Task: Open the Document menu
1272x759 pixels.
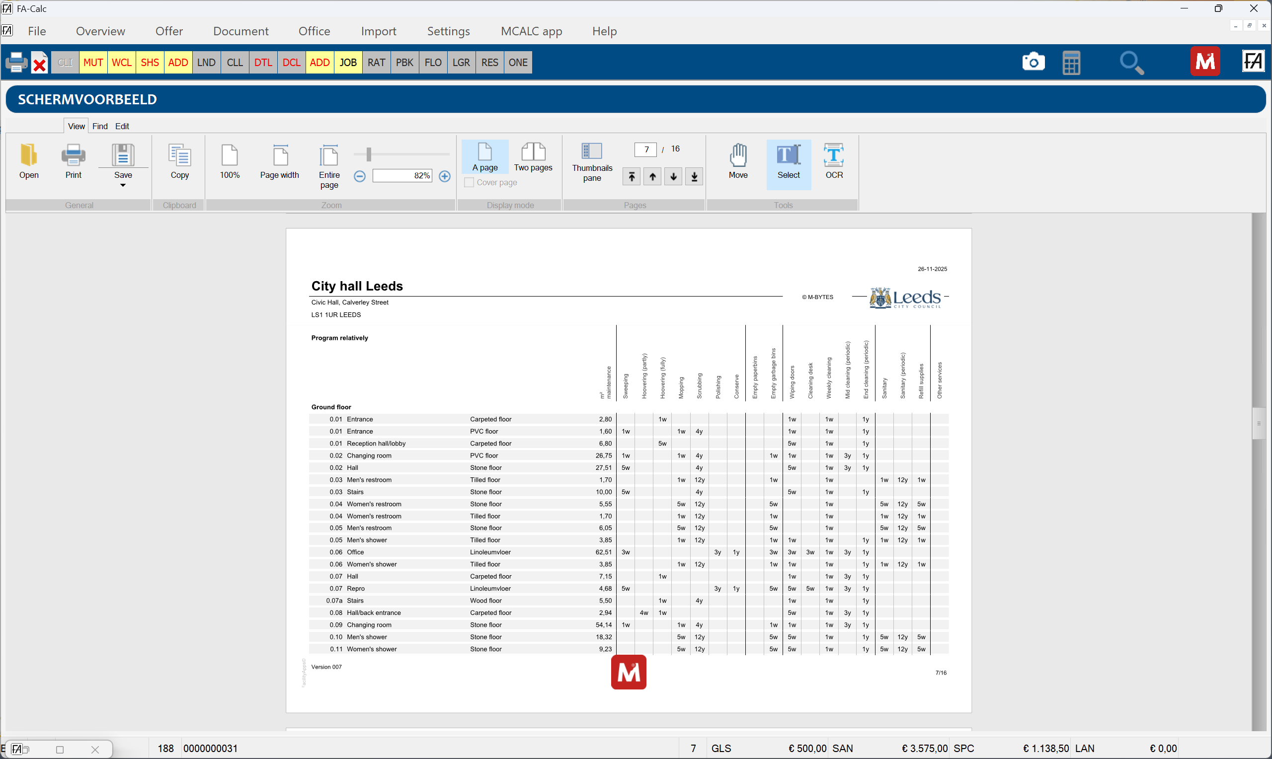Action: [x=240, y=31]
